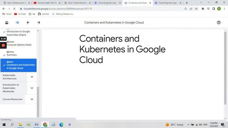The height and width of the screenshot is (128, 228).
Task: Open lab bookmark
Action: [x=32, y=14]
